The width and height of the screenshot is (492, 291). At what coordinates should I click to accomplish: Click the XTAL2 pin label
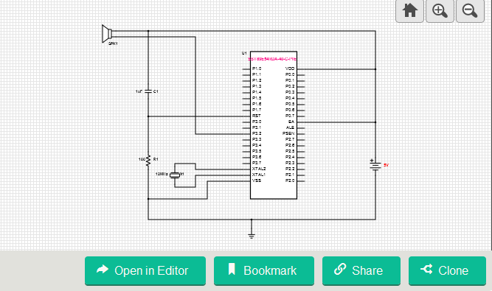(x=259, y=169)
